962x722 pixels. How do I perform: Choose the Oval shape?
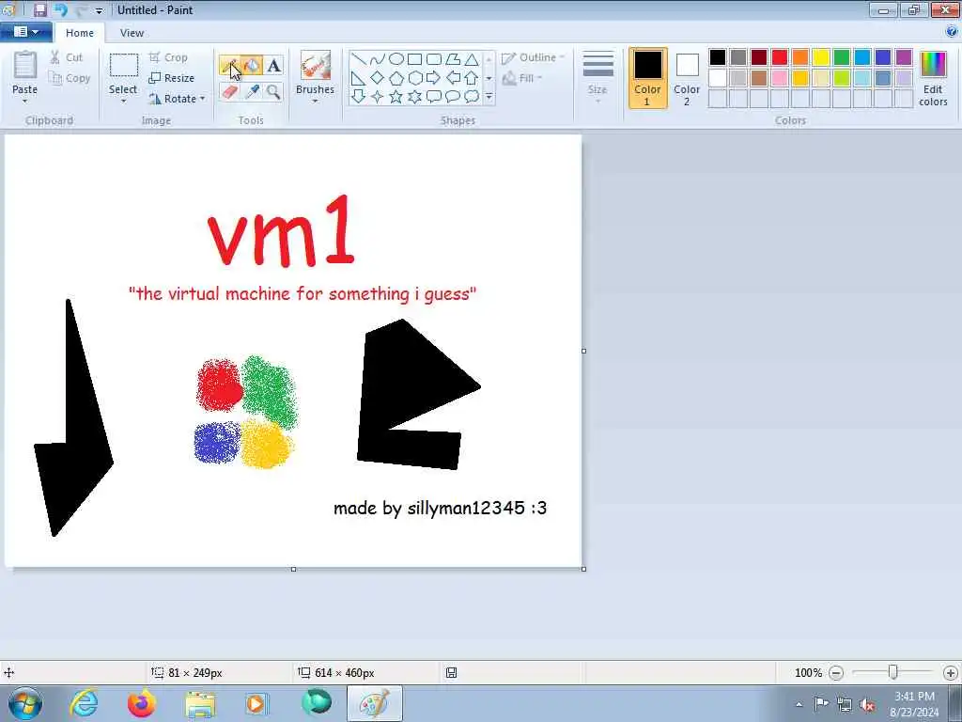(396, 59)
